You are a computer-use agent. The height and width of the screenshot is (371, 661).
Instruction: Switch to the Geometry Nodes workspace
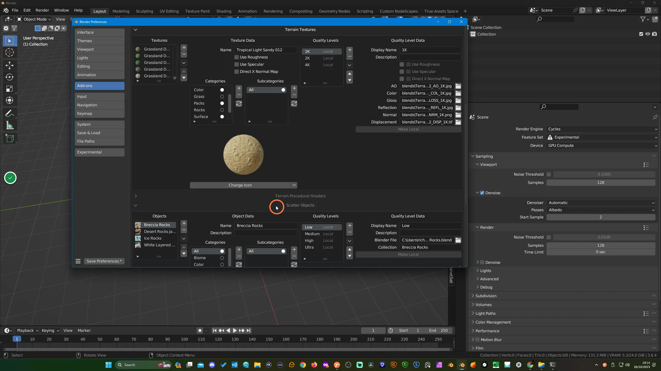click(334, 11)
